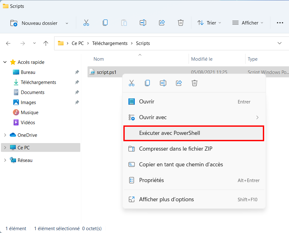Select Bureau in the sidebar
This screenshot has height=233, width=289.
coord(28,72)
